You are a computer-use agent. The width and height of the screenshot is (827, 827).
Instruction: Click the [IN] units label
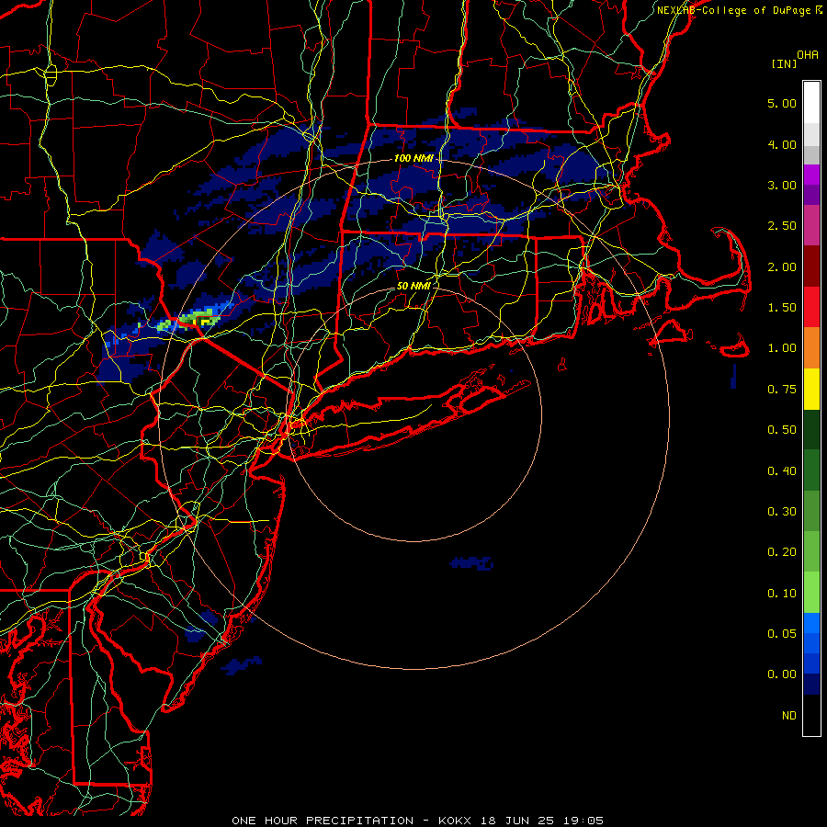[784, 63]
